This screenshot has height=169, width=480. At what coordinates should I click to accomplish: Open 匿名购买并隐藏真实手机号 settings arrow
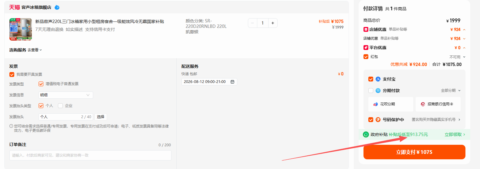[x=459, y=120]
